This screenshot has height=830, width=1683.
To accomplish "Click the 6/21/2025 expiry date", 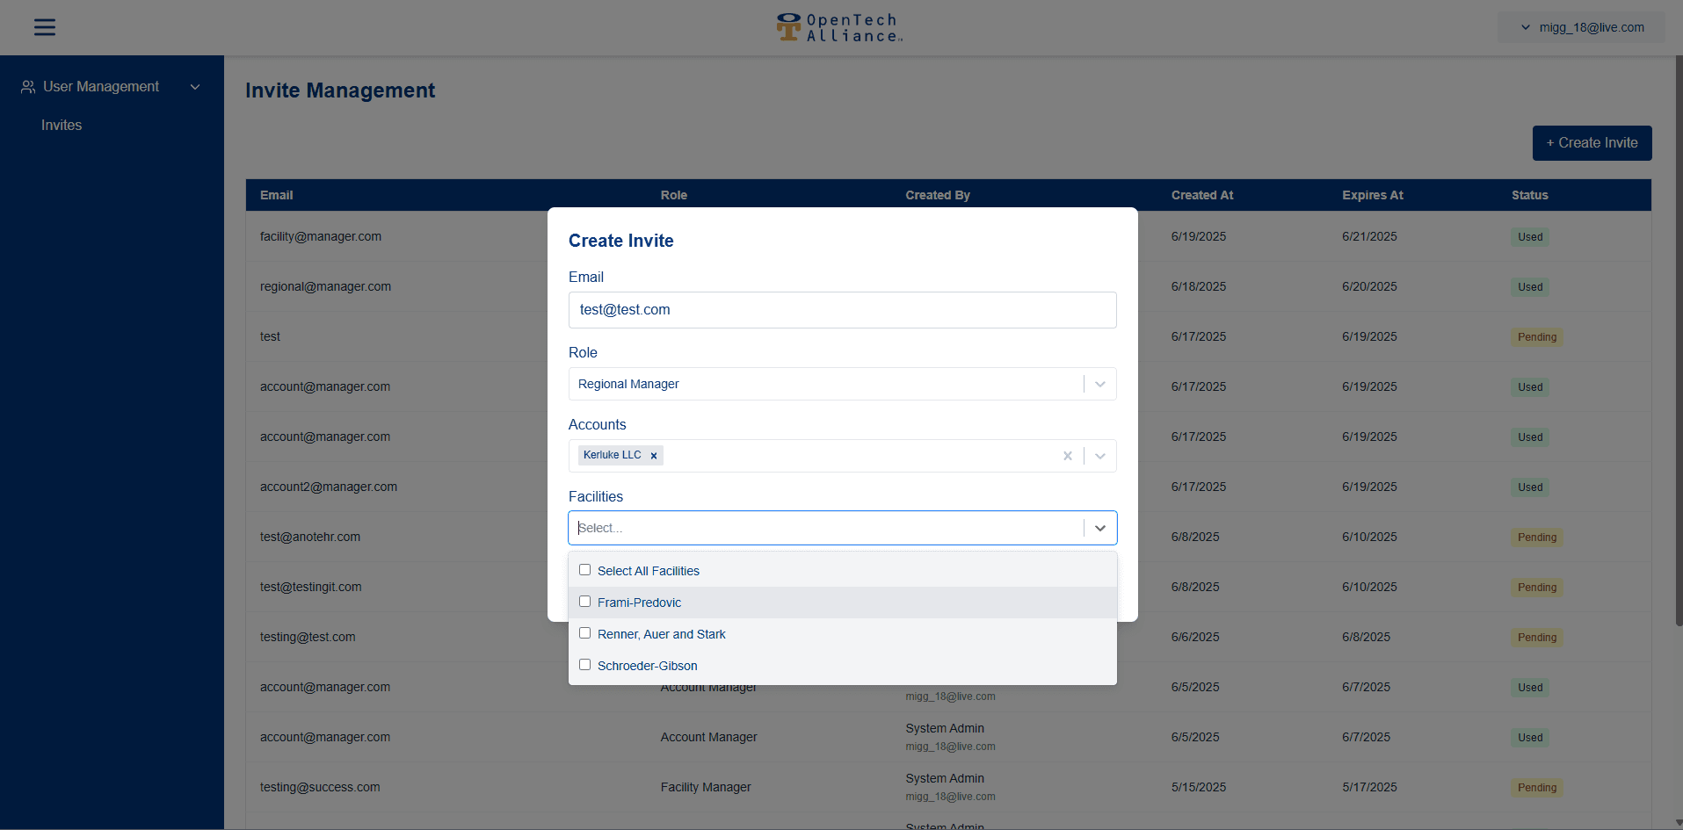I will coord(1369,236).
